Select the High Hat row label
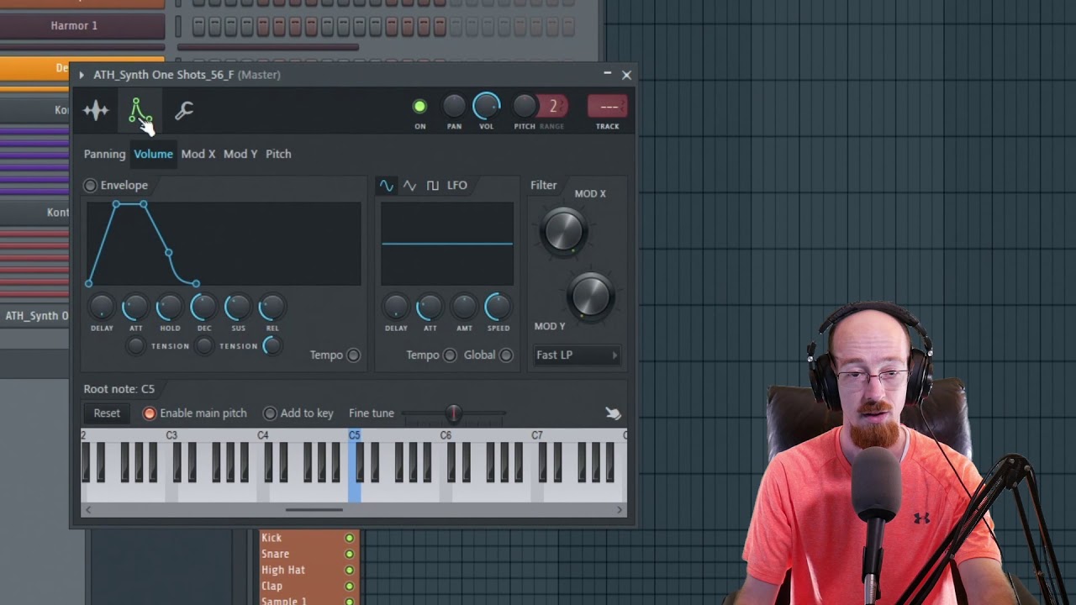The image size is (1076, 605). click(283, 570)
